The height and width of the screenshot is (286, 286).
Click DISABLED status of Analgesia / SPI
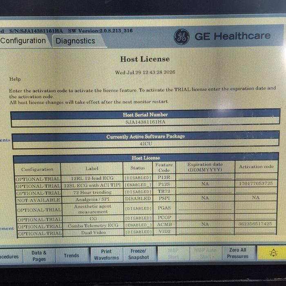[x=138, y=199]
